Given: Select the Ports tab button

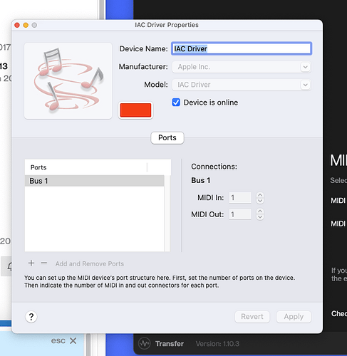Looking at the screenshot, I should [167, 137].
